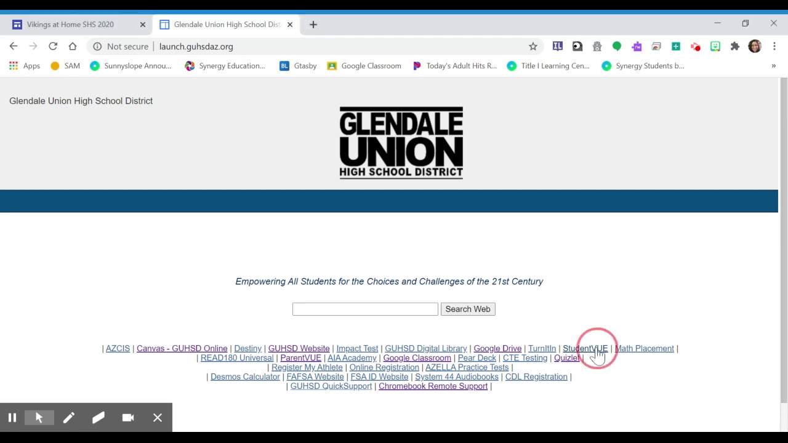This screenshot has width=788, height=443.
Task: Open the Google Classroom bookmark in bookmarks bar
Action: click(364, 66)
